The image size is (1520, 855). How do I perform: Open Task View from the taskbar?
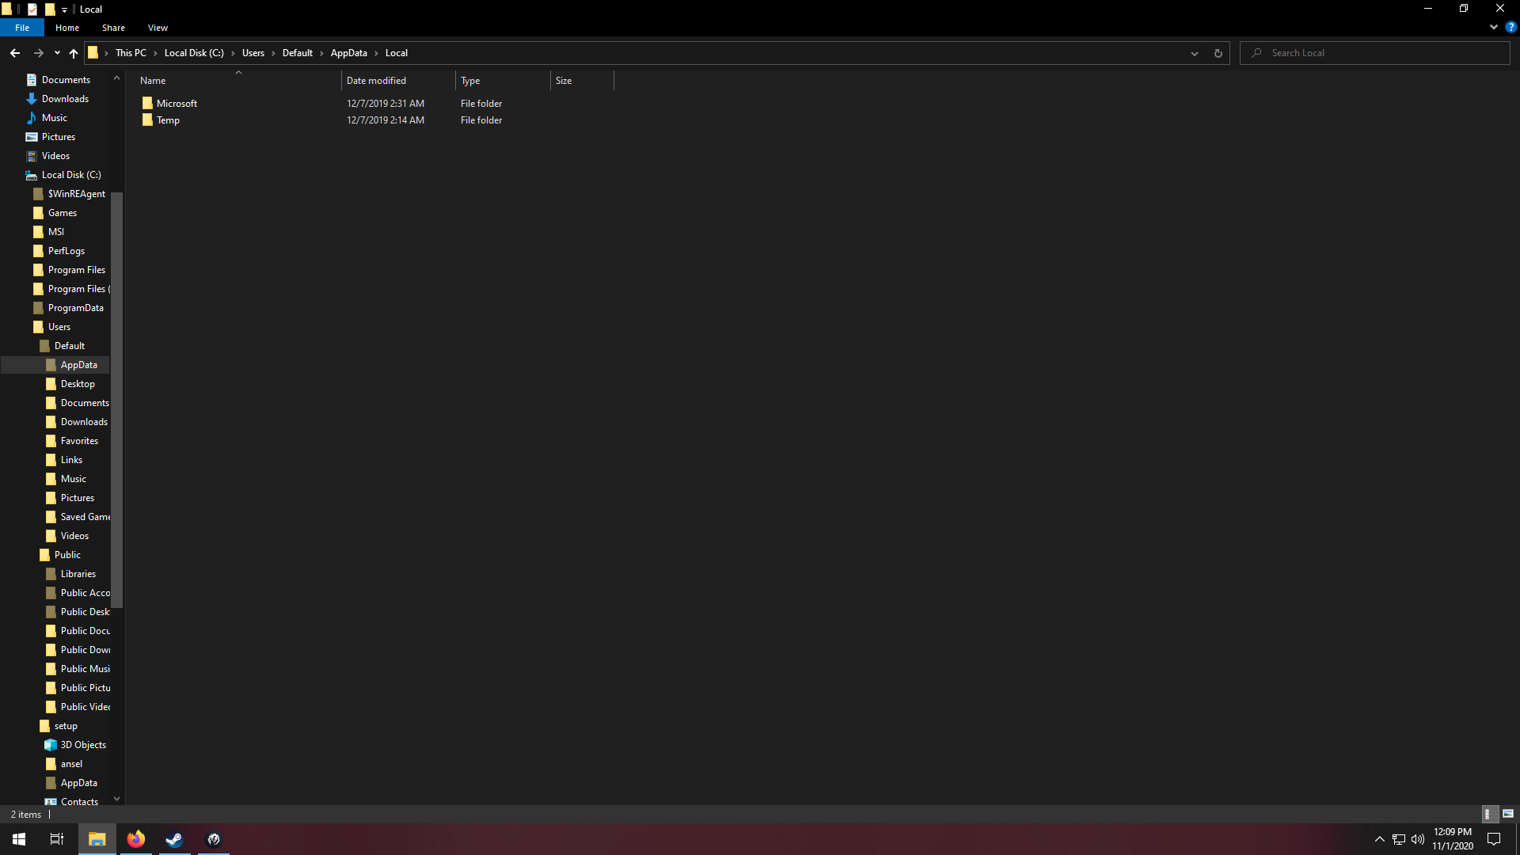pos(56,839)
